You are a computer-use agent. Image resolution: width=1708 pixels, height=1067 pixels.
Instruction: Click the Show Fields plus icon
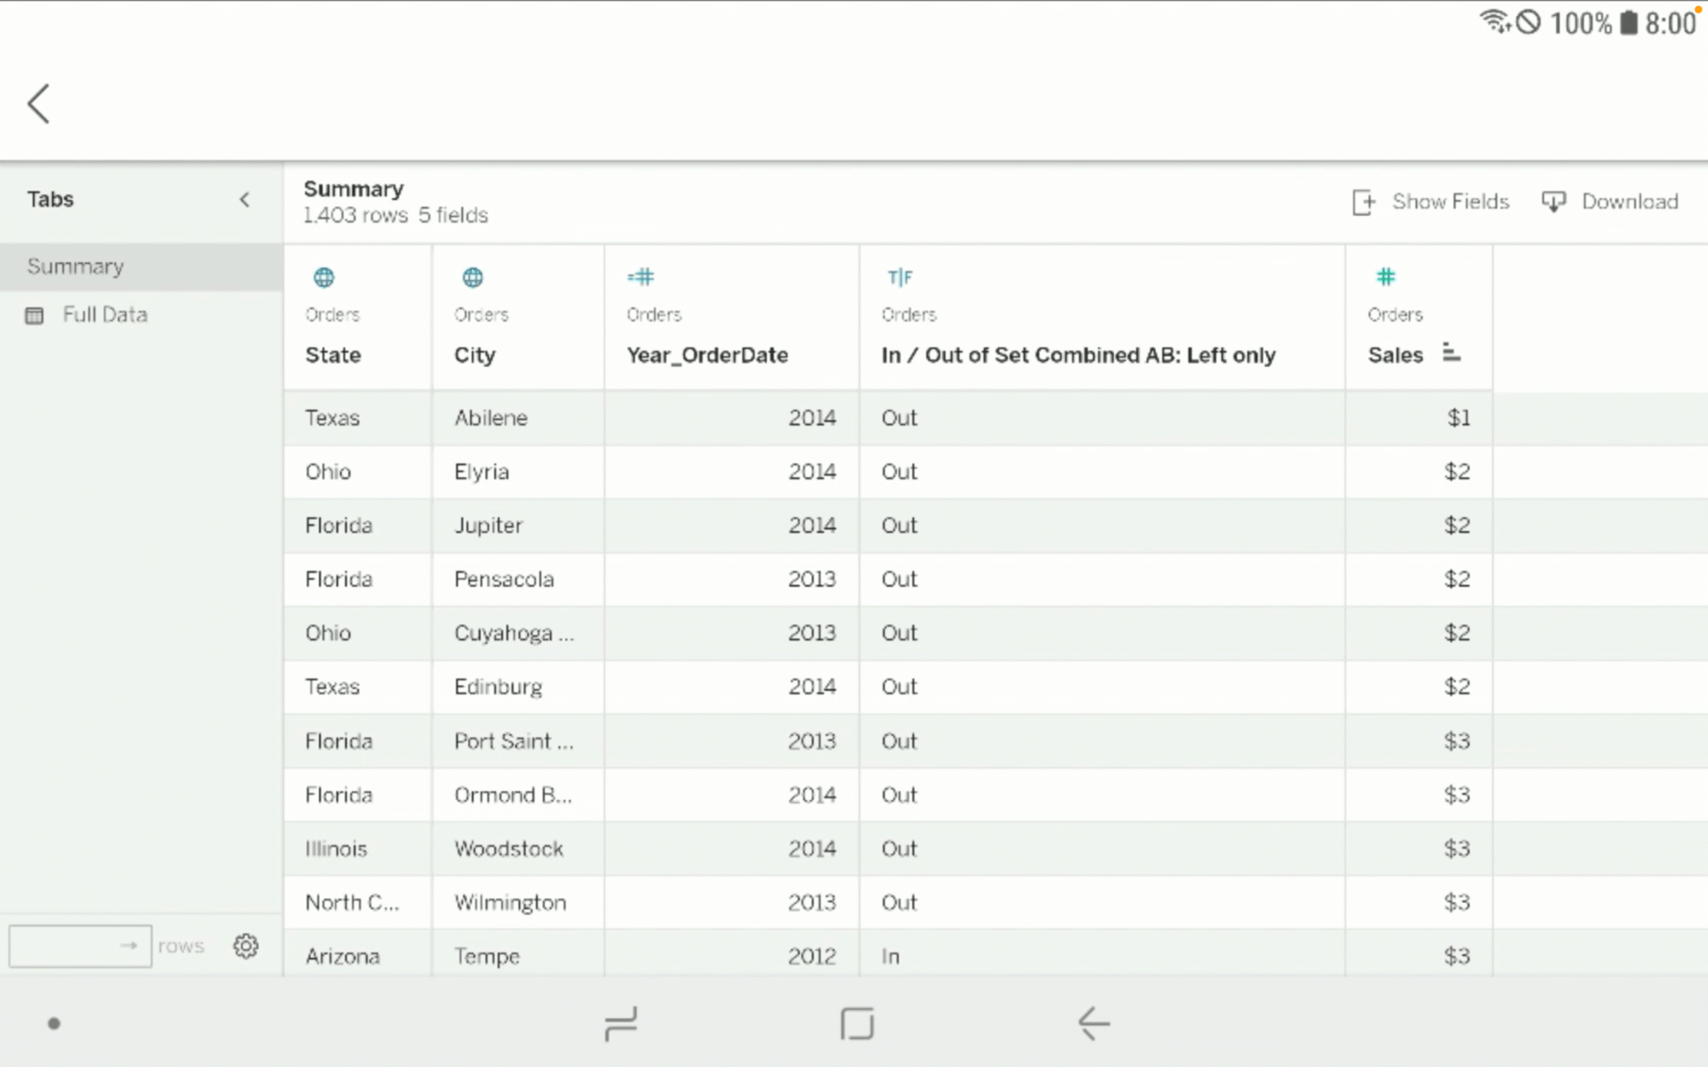(1363, 202)
